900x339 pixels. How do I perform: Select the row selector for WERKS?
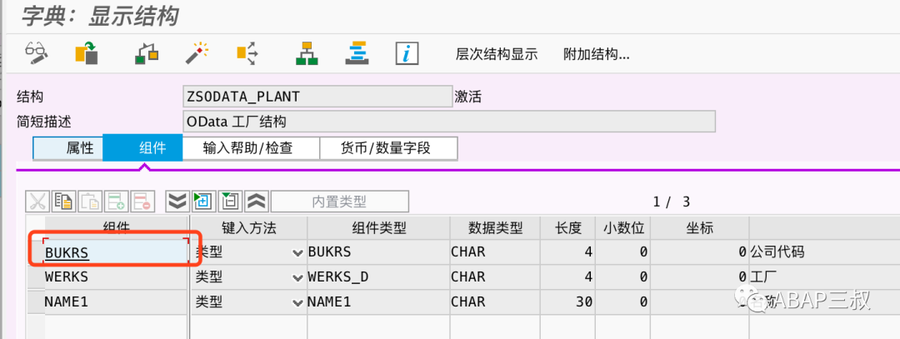point(36,277)
